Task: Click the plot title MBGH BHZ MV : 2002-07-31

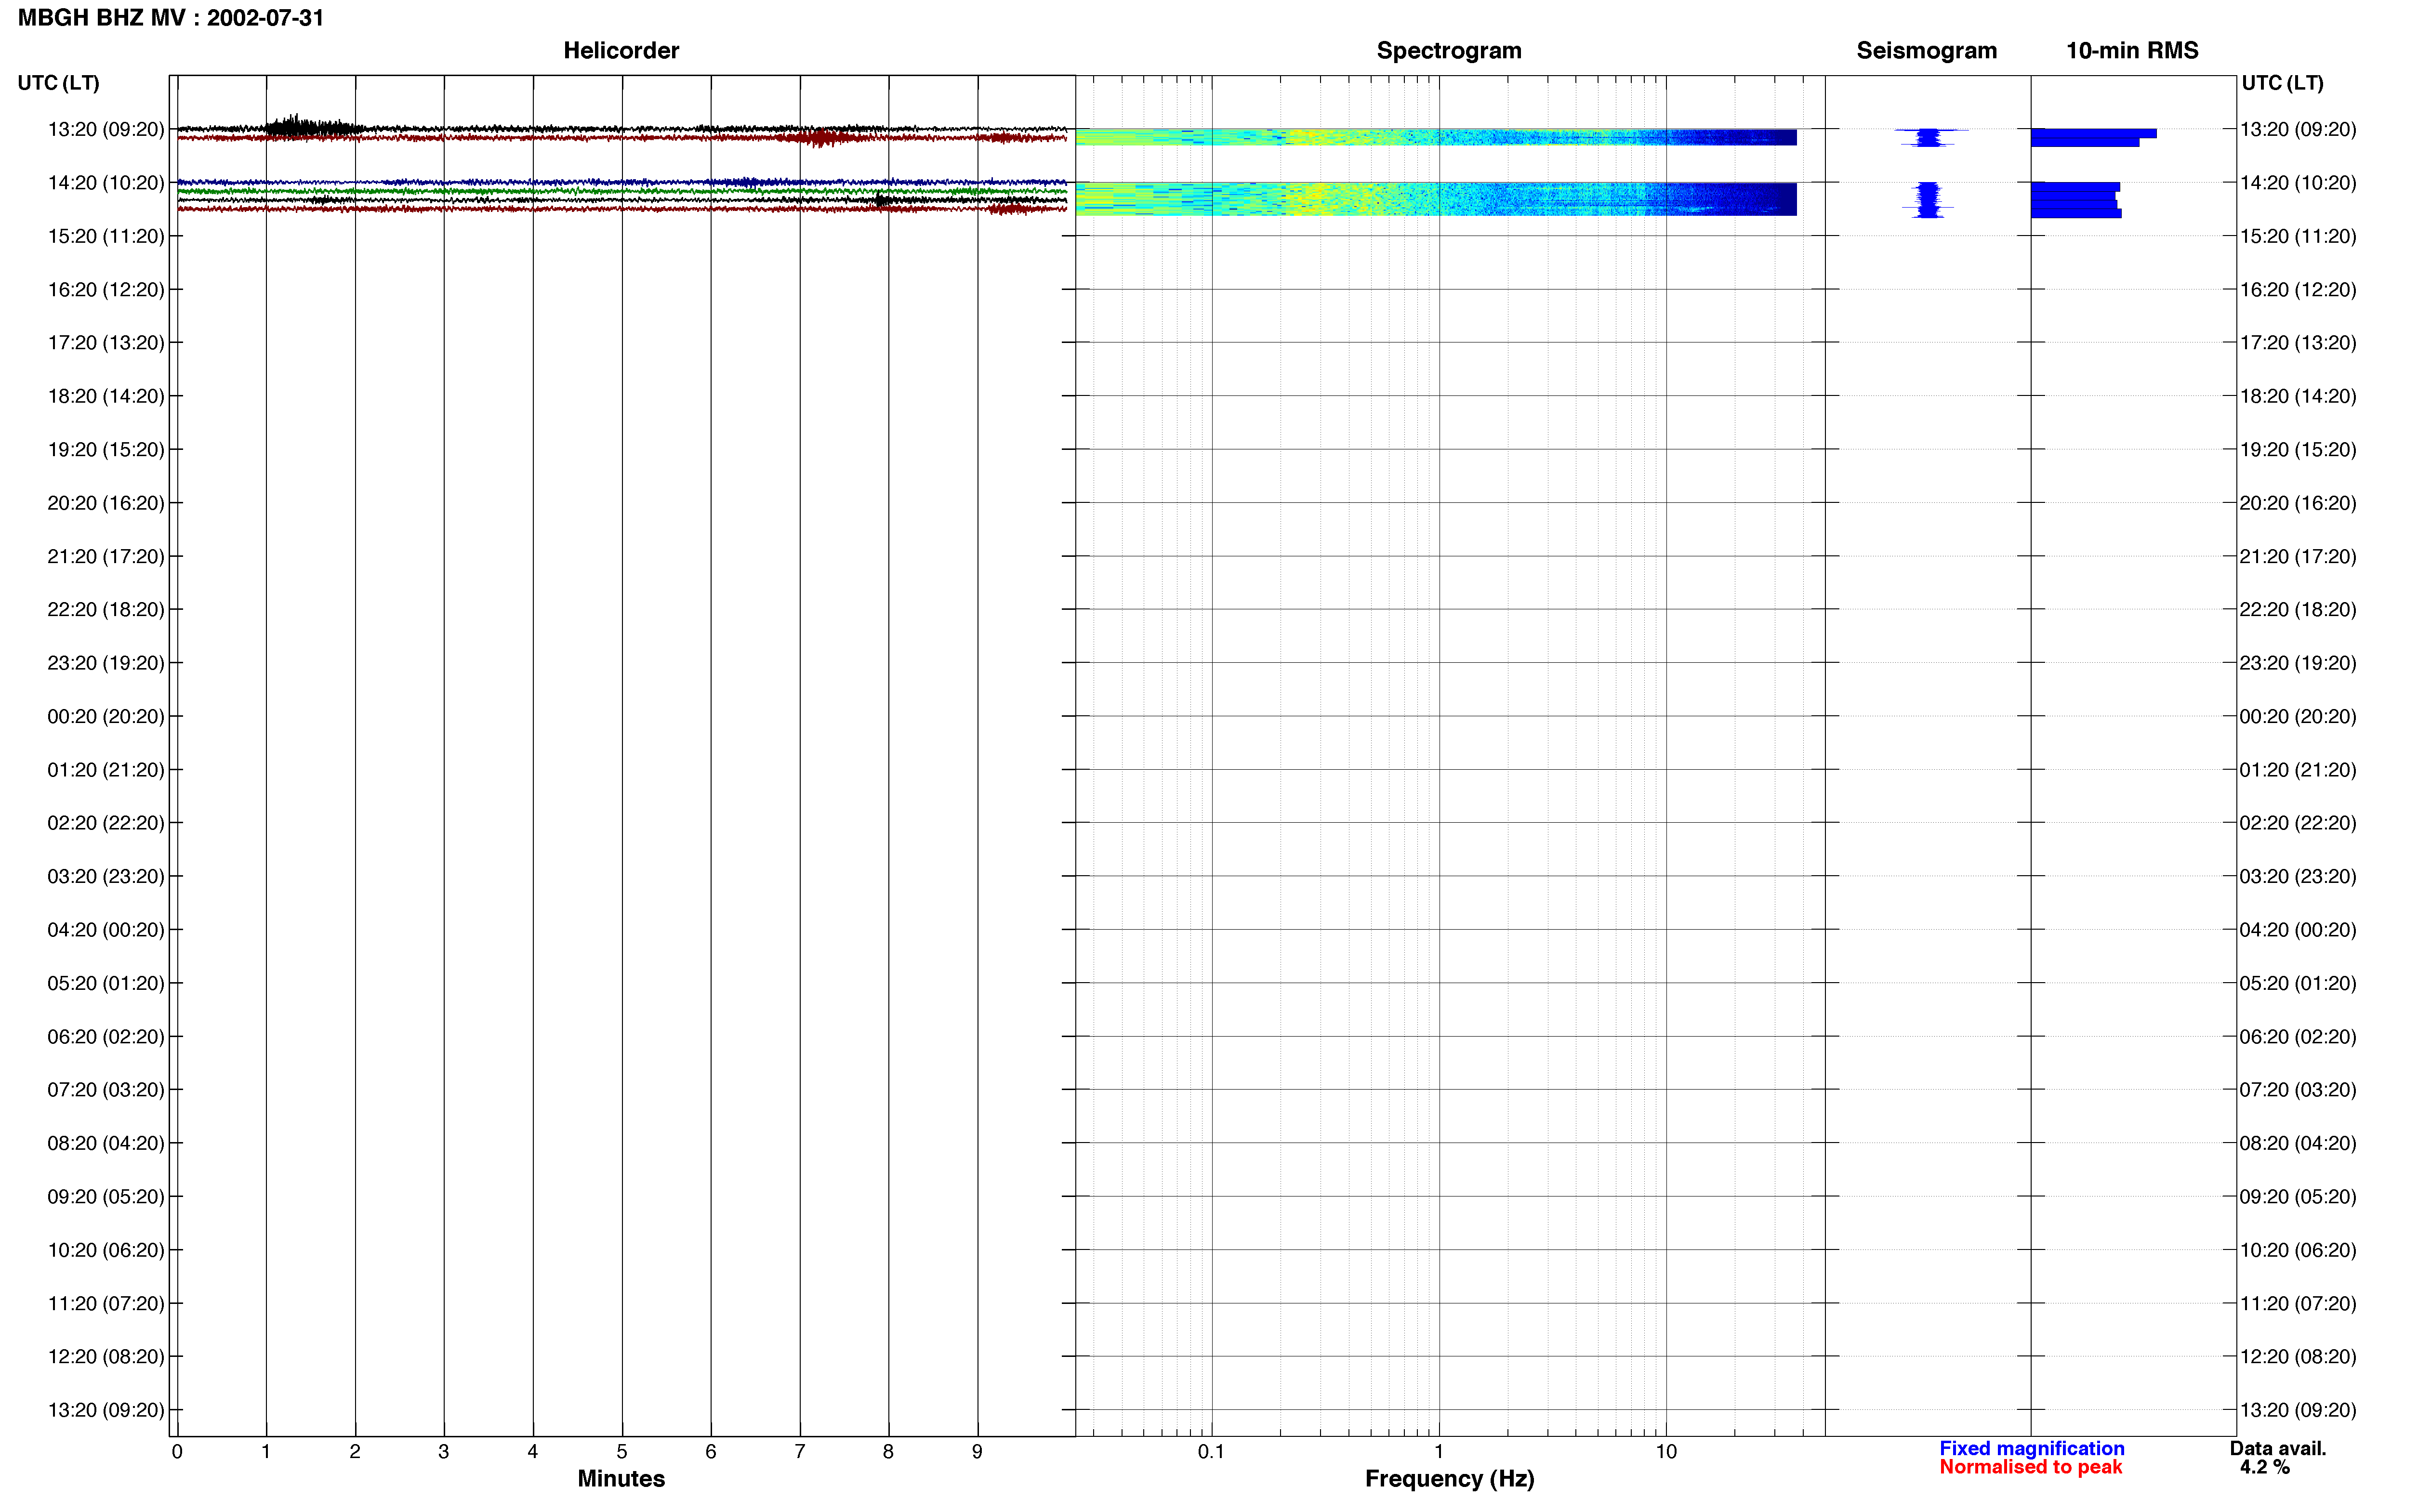Action: 171,18
